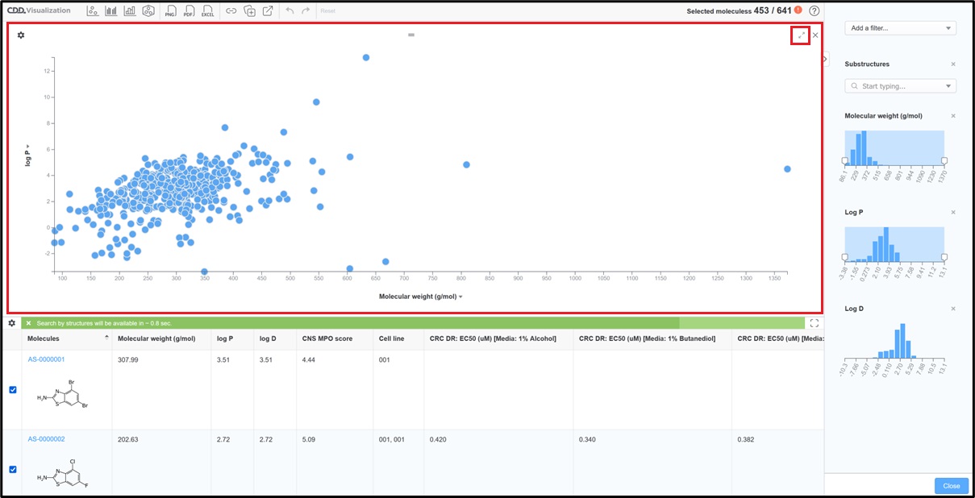Screen dimensions: 975x498
Task: Add a scatter plot chart
Action: (92, 11)
